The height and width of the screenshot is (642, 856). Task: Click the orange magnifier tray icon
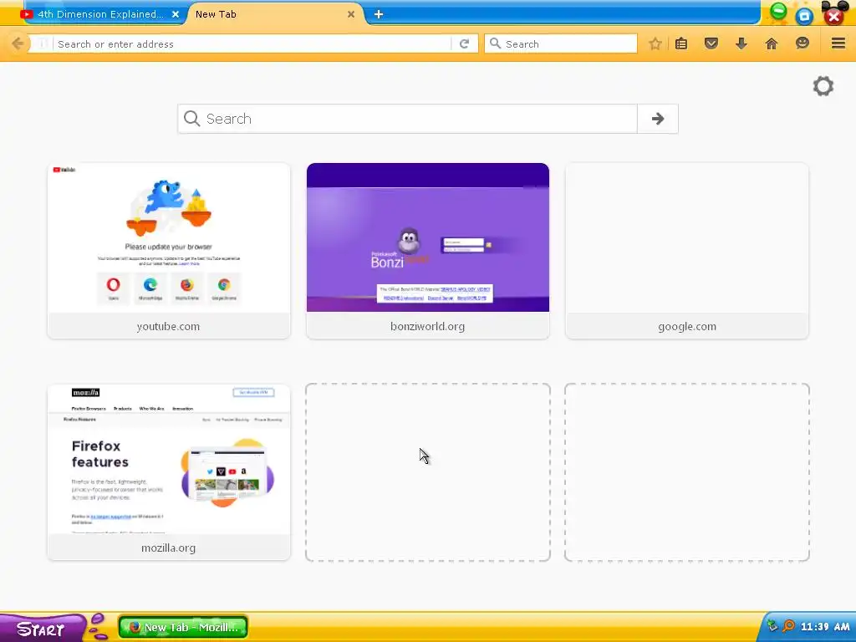click(788, 626)
